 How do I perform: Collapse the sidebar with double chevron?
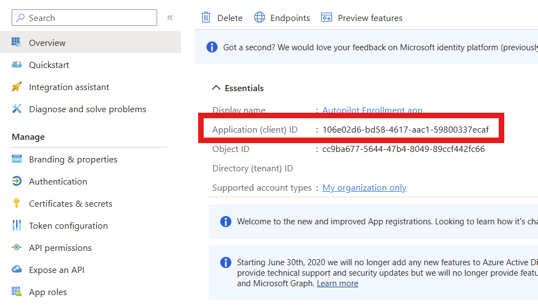coord(170,18)
